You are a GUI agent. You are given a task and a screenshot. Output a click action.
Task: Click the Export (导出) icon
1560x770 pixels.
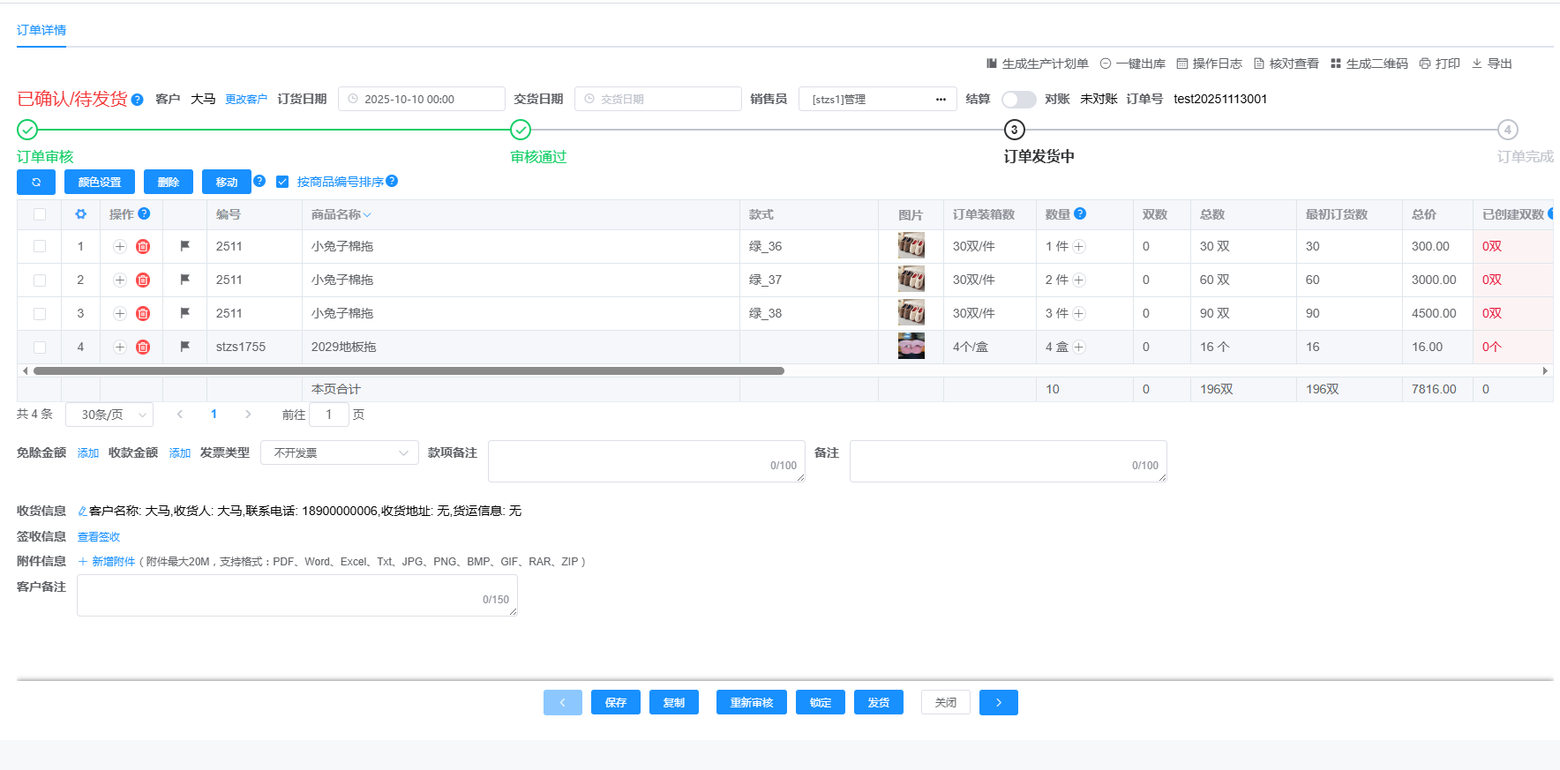coord(1477,64)
